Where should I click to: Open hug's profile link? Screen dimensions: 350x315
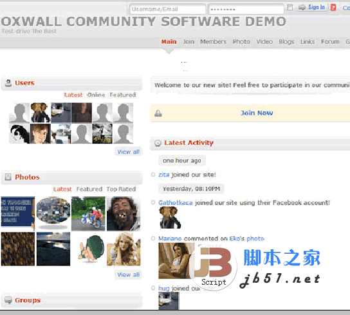click(164, 289)
